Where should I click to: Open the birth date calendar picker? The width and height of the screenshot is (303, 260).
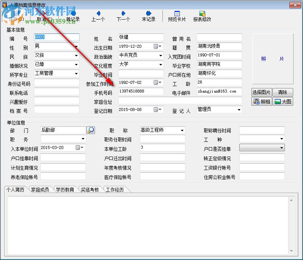[x=158, y=46]
